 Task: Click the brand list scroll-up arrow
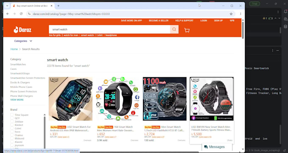click(x=44, y=115)
